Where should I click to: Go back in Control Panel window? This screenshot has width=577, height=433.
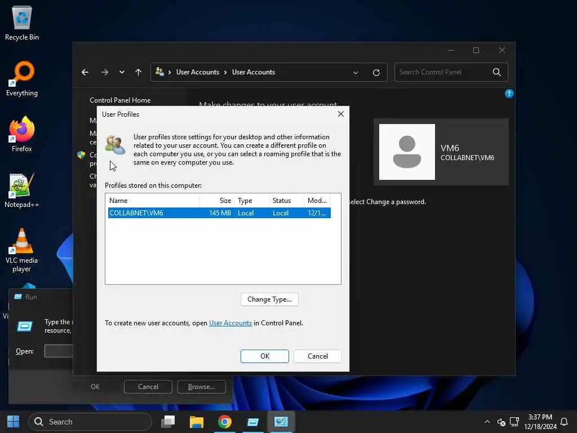click(85, 72)
